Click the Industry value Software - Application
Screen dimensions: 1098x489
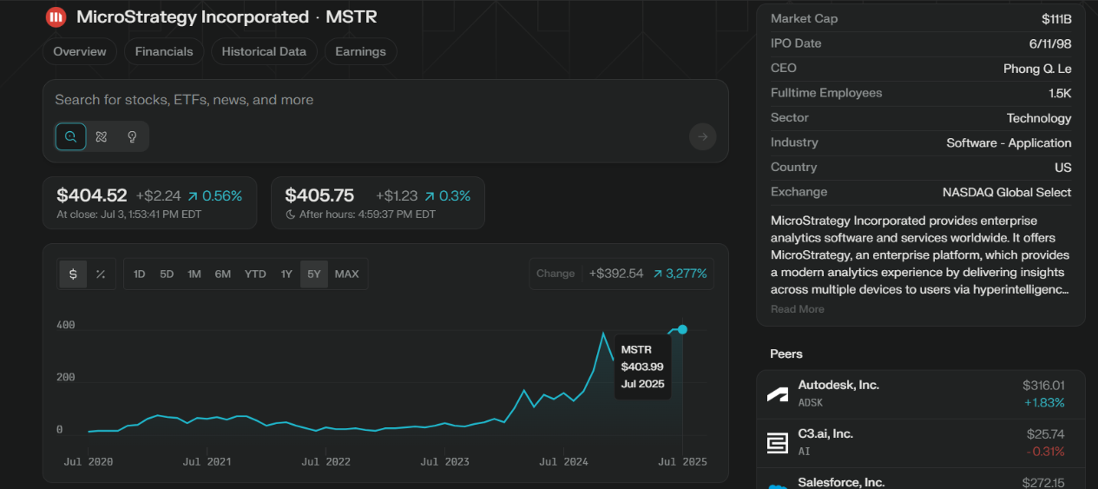1009,142
